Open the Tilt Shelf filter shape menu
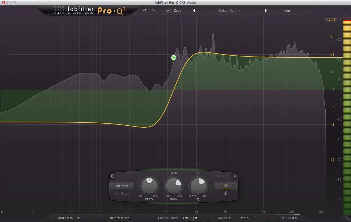The width and height of the screenshot is (351, 222). point(122,186)
